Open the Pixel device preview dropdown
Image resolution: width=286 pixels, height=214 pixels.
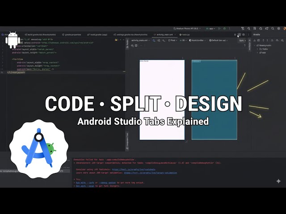(172, 41)
